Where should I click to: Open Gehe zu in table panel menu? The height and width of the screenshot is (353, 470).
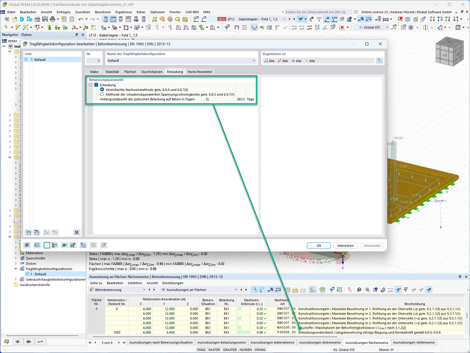tap(96, 283)
